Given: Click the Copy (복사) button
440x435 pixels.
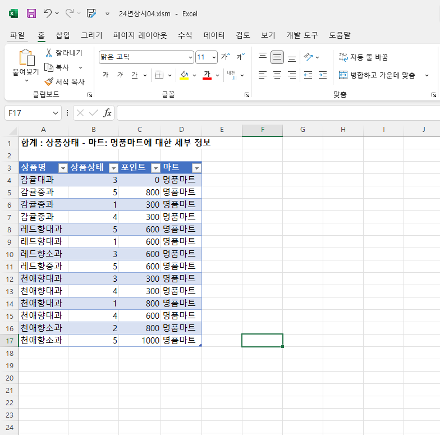Looking at the screenshot, I should coord(57,67).
